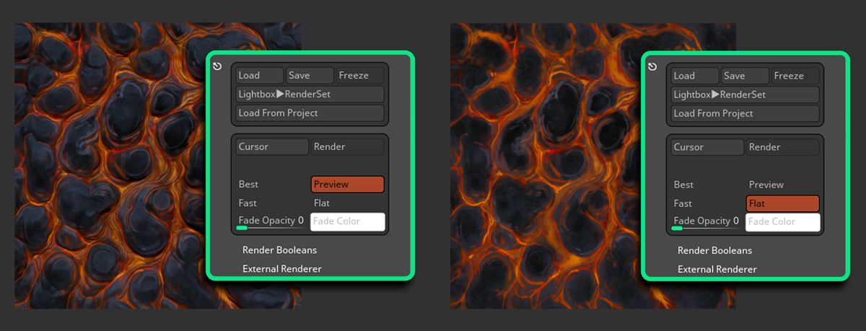The width and height of the screenshot is (866, 331).
Task: Click Cursor button in right panel
Action: tap(707, 147)
